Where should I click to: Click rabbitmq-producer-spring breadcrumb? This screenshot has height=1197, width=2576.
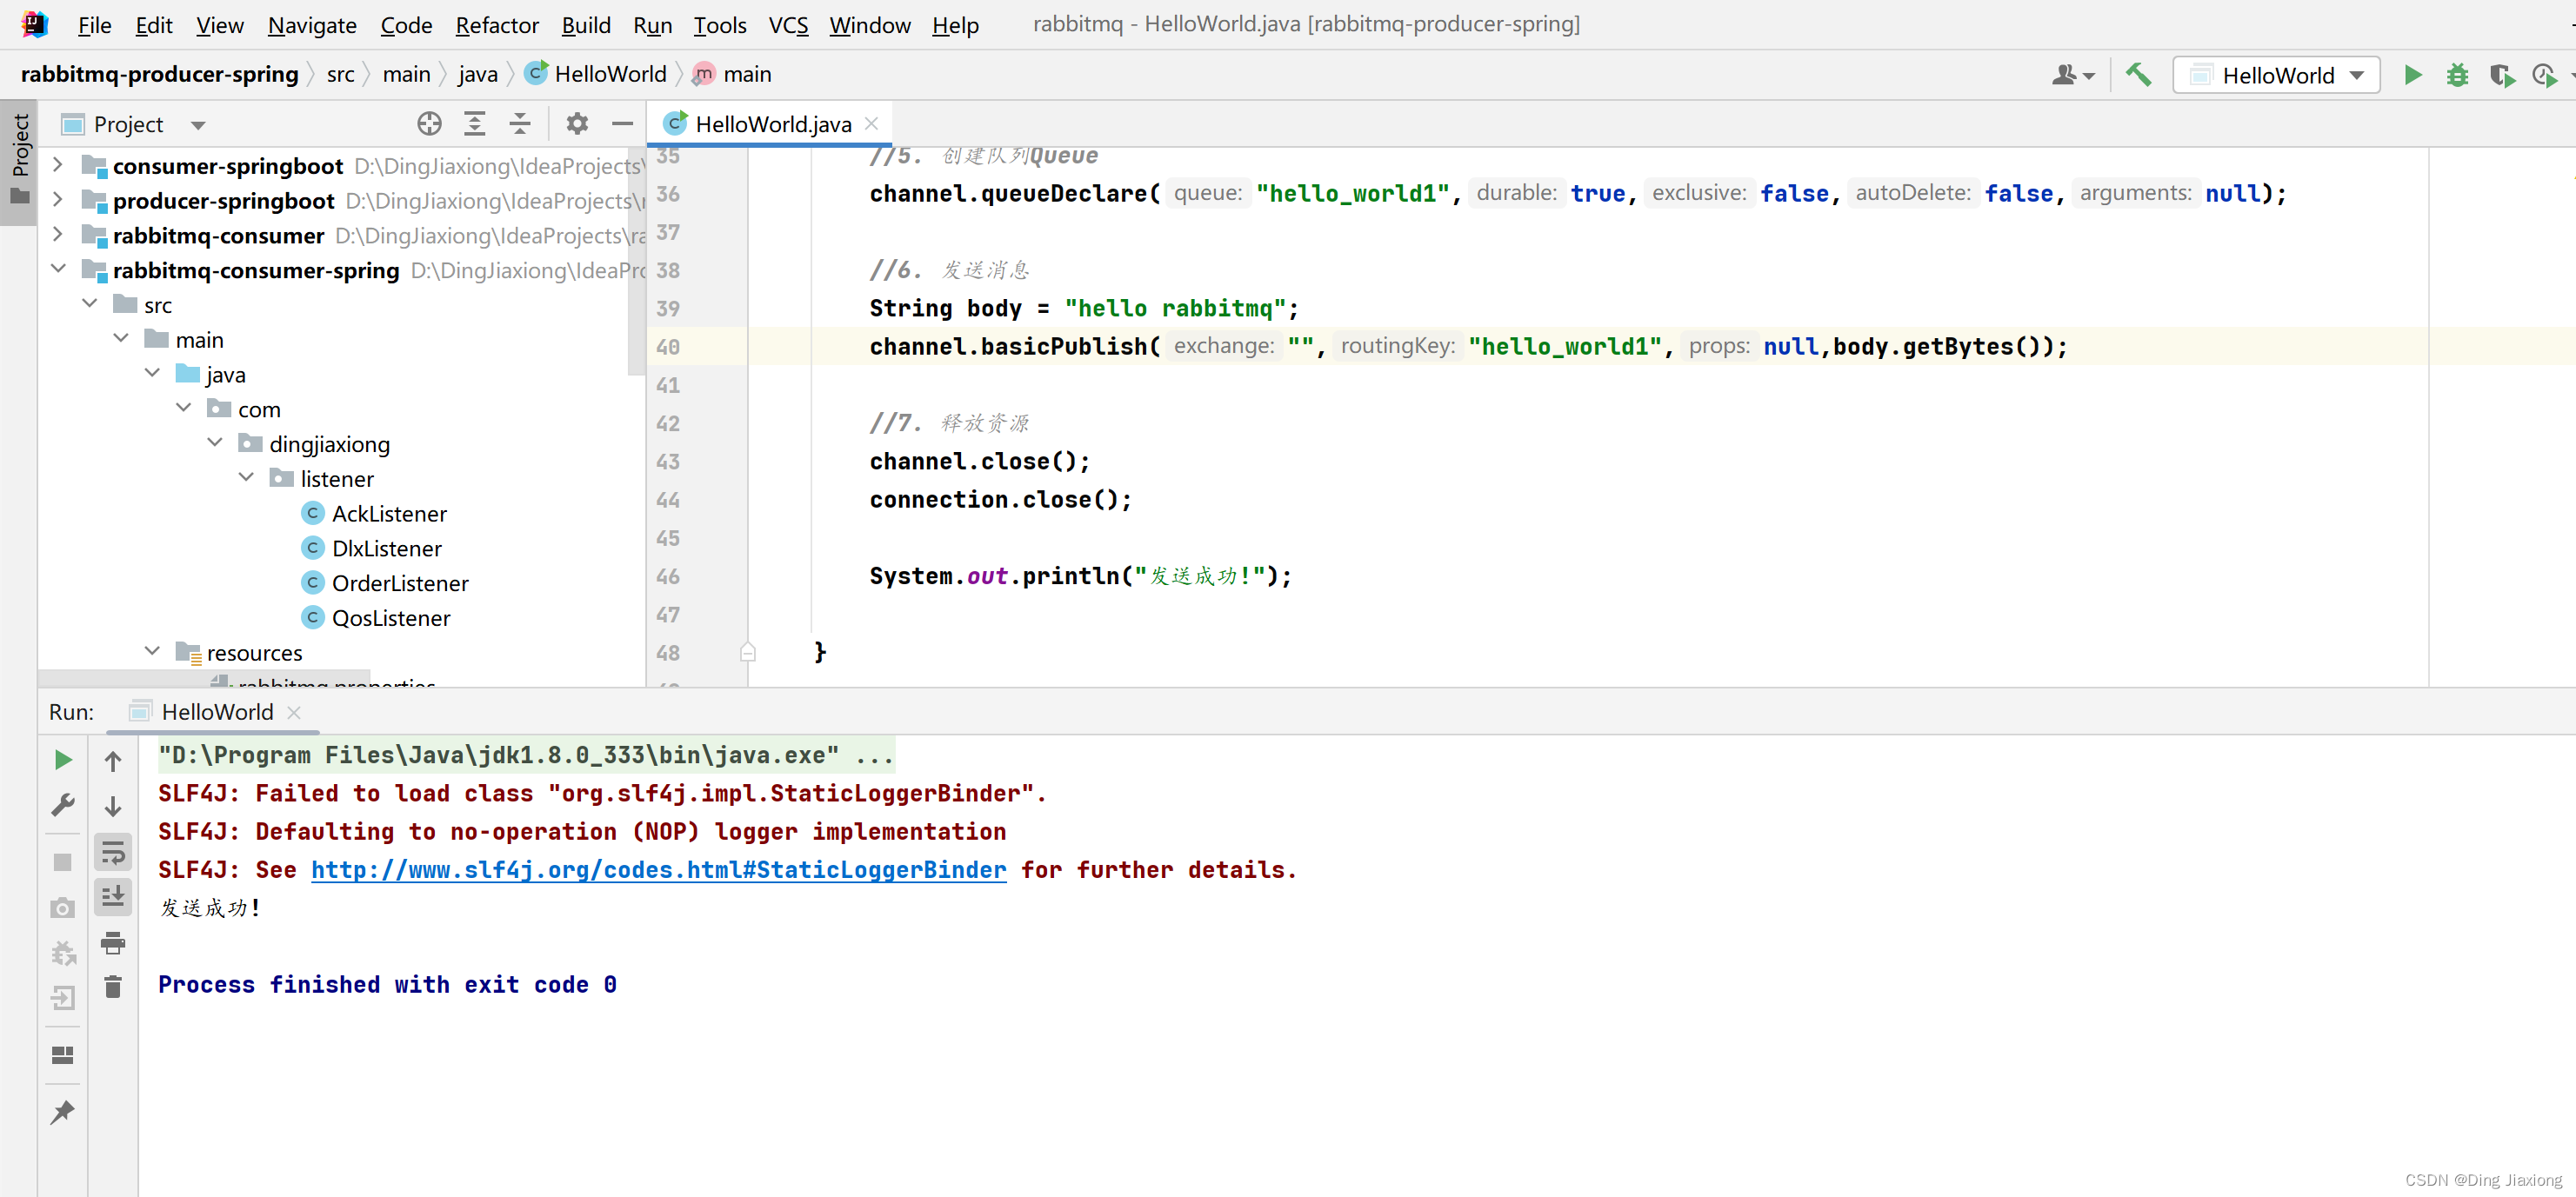(159, 74)
